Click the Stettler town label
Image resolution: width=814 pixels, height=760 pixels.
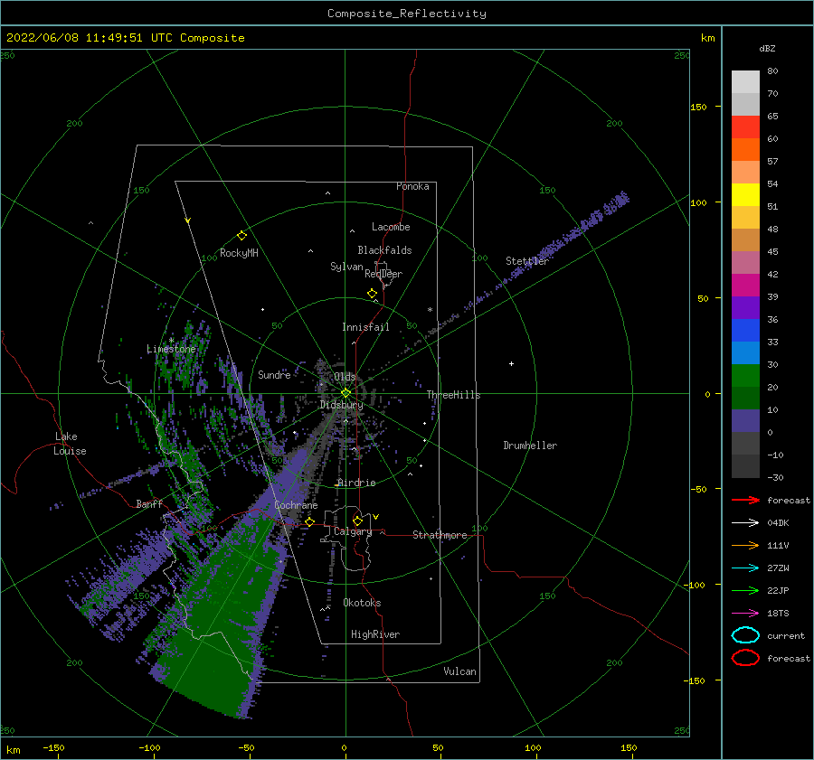(x=527, y=261)
